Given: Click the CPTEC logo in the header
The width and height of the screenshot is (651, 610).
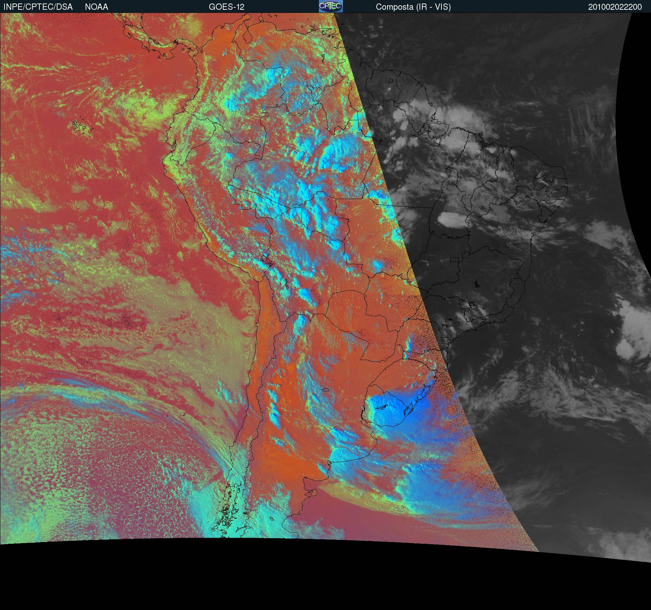Looking at the screenshot, I should coord(331,6).
